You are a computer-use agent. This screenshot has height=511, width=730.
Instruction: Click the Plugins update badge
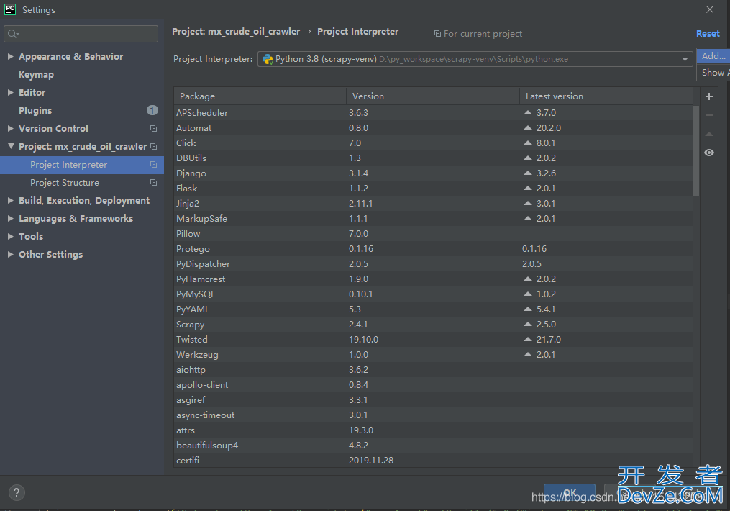tap(152, 110)
